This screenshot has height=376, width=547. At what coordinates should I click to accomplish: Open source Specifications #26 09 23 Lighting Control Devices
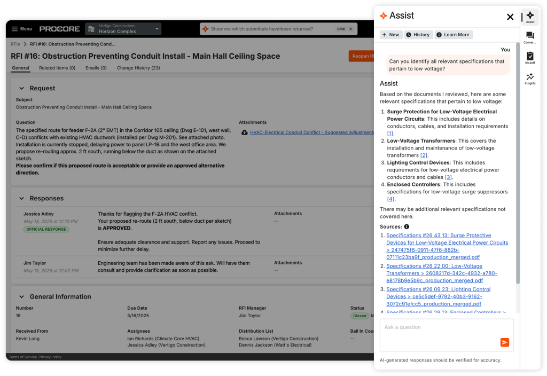tap(438, 297)
